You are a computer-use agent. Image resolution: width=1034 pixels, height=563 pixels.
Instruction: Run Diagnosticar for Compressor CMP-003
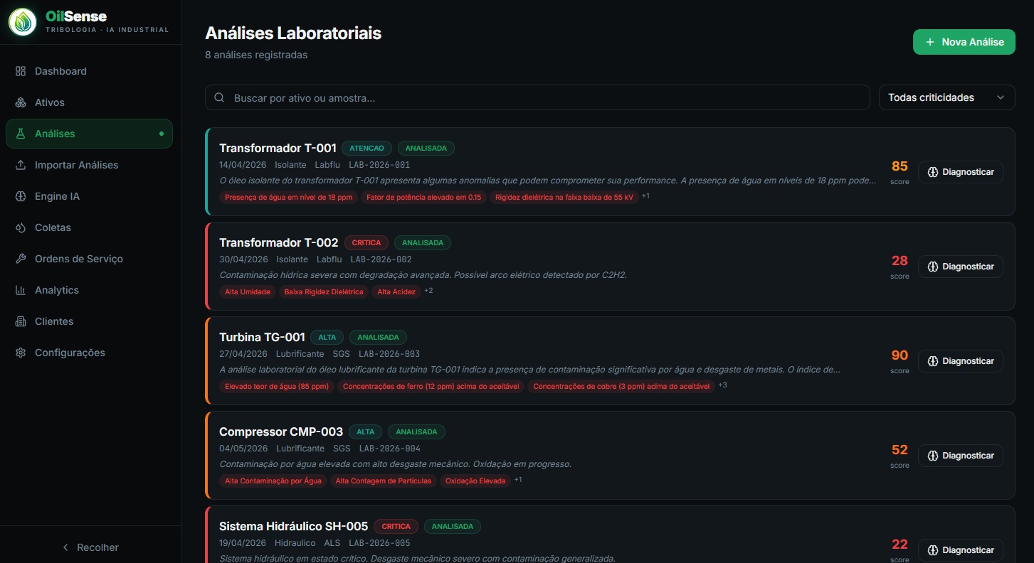961,456
